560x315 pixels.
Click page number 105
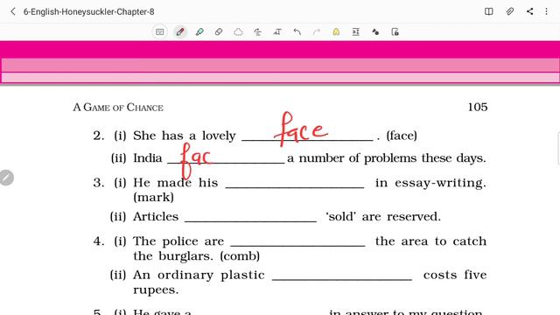point(478,107)
